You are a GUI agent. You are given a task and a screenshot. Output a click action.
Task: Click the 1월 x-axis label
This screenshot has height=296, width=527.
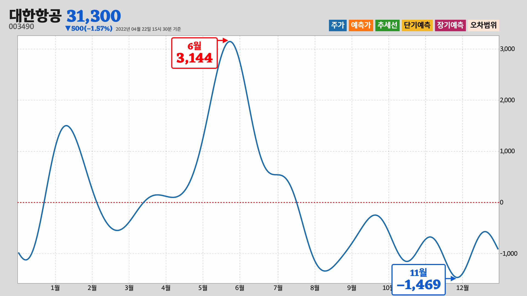pyautogui.click(x=55, y=288)
